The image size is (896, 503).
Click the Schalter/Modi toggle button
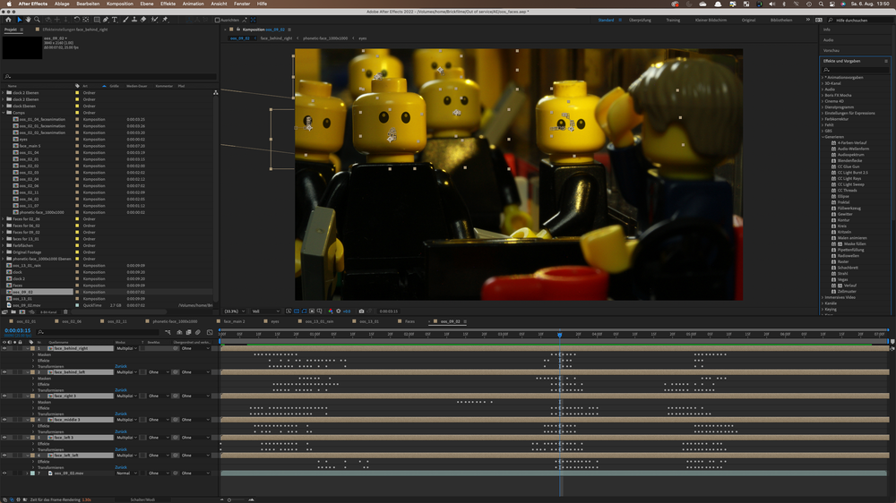(x=142, y=499)
